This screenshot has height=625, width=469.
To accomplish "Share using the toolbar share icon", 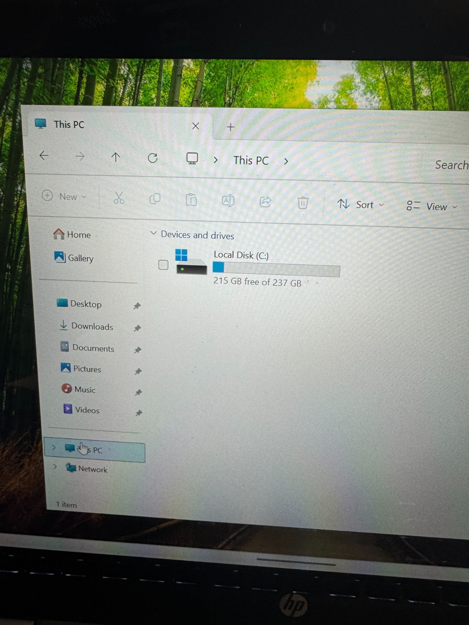I will [265, 202].
